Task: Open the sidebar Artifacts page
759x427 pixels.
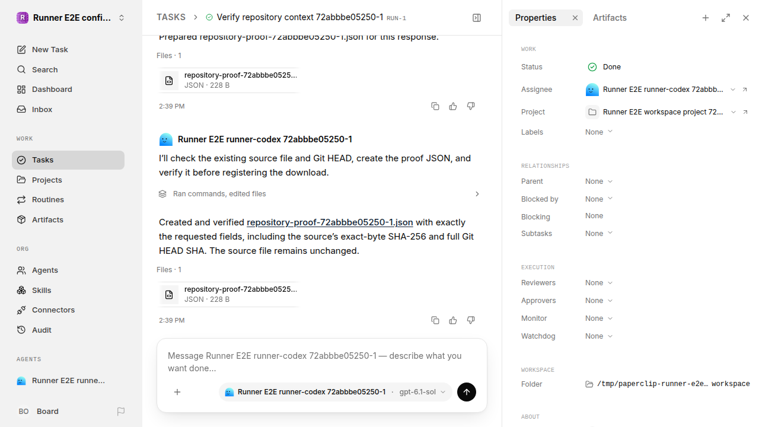Action: [x=68, y=219]
